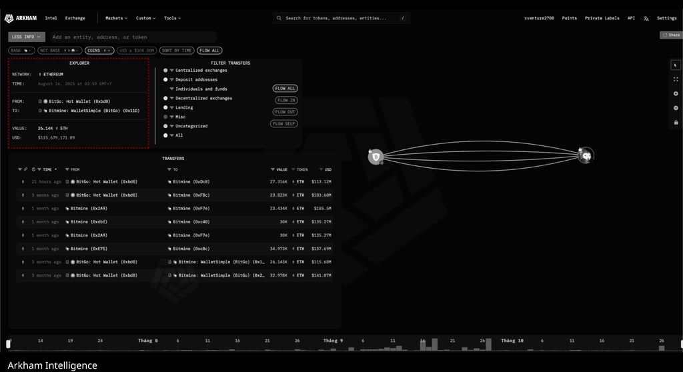Click the document icon beside TO Bitmine in Explorer
This screenshot has height=372, width=683.
click(x=40, y=111)
